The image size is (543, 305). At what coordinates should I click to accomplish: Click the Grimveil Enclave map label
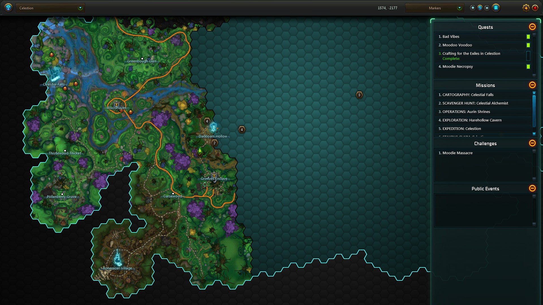point(214,179)
